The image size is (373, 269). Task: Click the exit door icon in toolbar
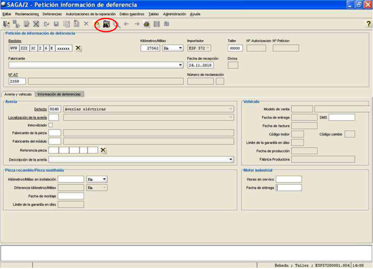6,24
